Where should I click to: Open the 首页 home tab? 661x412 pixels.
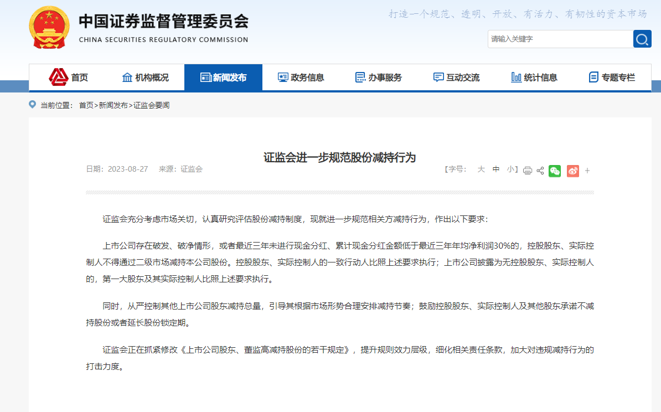[x=68, y=78]
